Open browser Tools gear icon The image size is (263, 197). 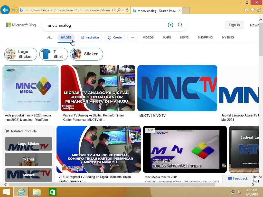[x=259, y=10]
